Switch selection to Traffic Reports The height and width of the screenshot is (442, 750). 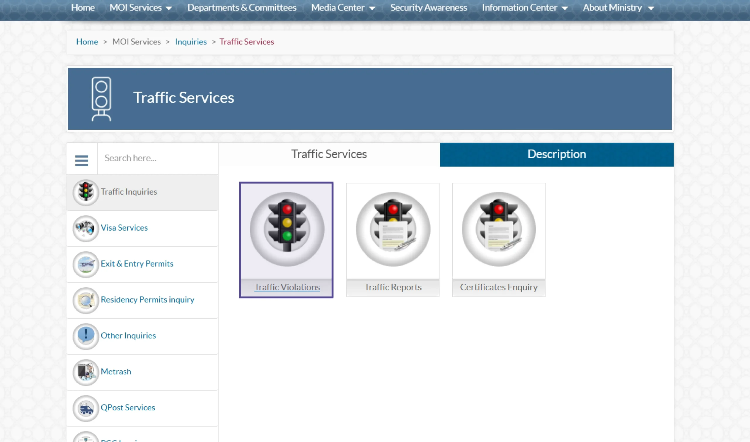pos(393,239)
